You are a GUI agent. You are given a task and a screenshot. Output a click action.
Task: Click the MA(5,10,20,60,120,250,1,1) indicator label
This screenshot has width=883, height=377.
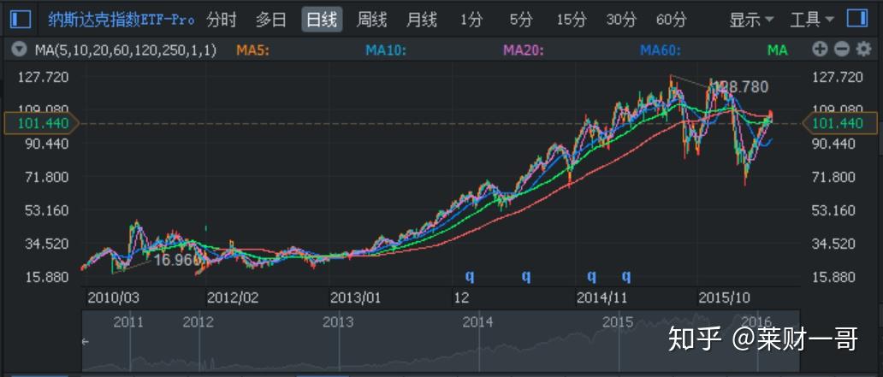[x=126, y=50]
